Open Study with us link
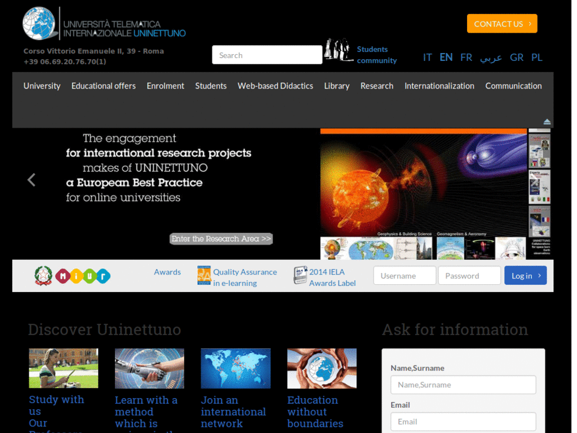The height and width of the screenshot is (433, 577). click(56, 405)
